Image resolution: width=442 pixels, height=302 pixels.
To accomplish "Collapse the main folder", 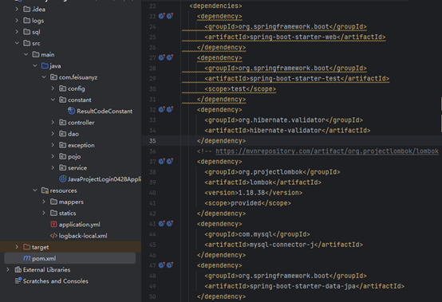I will click(x=26, y=54).
